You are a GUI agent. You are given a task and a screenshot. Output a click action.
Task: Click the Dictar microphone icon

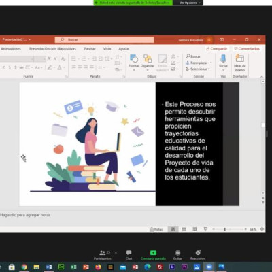click(x=223, y=61)
